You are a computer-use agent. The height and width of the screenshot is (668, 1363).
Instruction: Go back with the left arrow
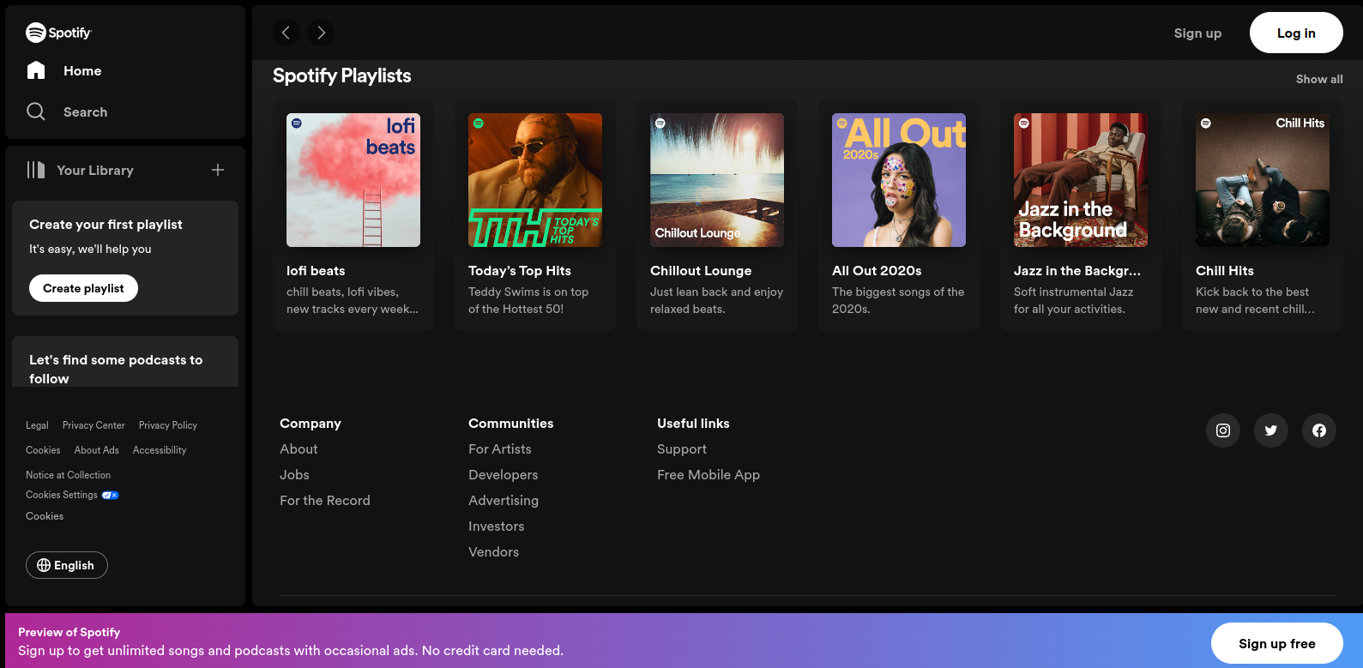point(286,33)
